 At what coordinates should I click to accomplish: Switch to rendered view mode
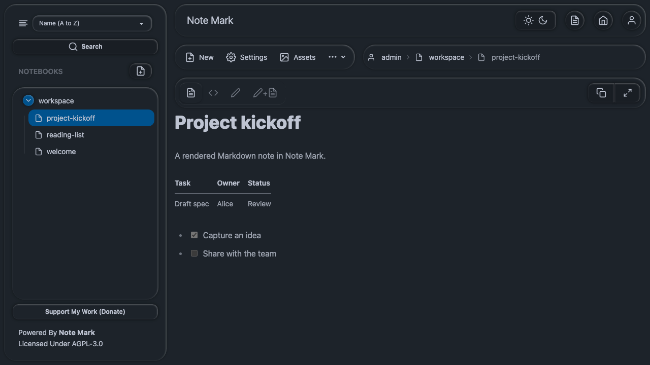coord(191,93)
